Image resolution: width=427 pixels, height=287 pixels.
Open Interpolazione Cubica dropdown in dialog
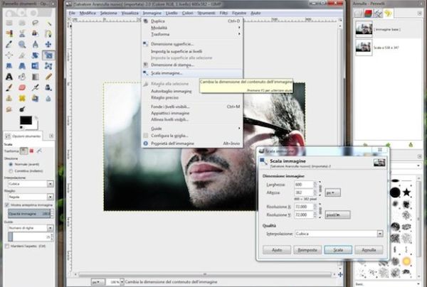[x=339, y=234]
